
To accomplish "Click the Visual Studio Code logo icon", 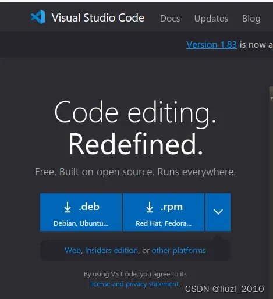I will (38, 17).
